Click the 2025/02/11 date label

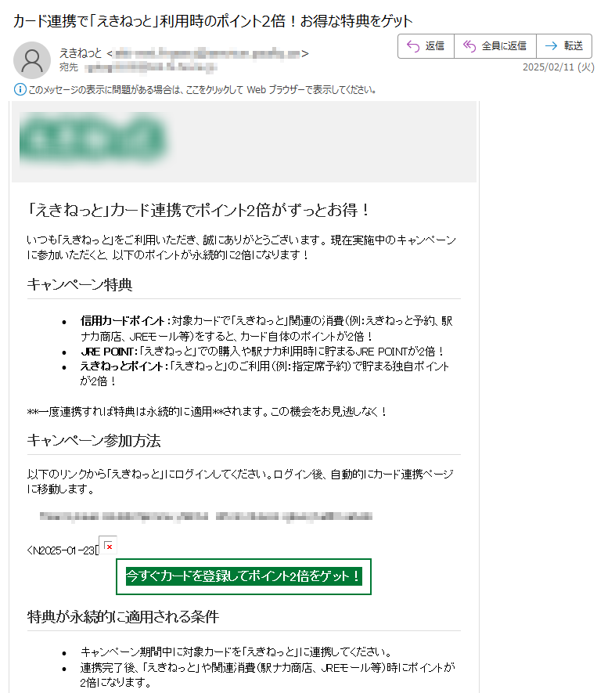[x=559, y=67]
